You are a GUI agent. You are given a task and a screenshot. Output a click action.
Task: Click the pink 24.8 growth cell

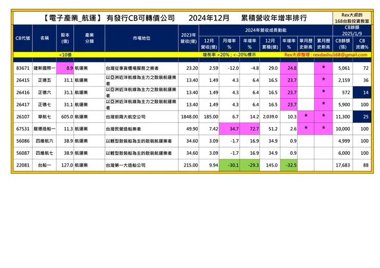click(289, 68)
